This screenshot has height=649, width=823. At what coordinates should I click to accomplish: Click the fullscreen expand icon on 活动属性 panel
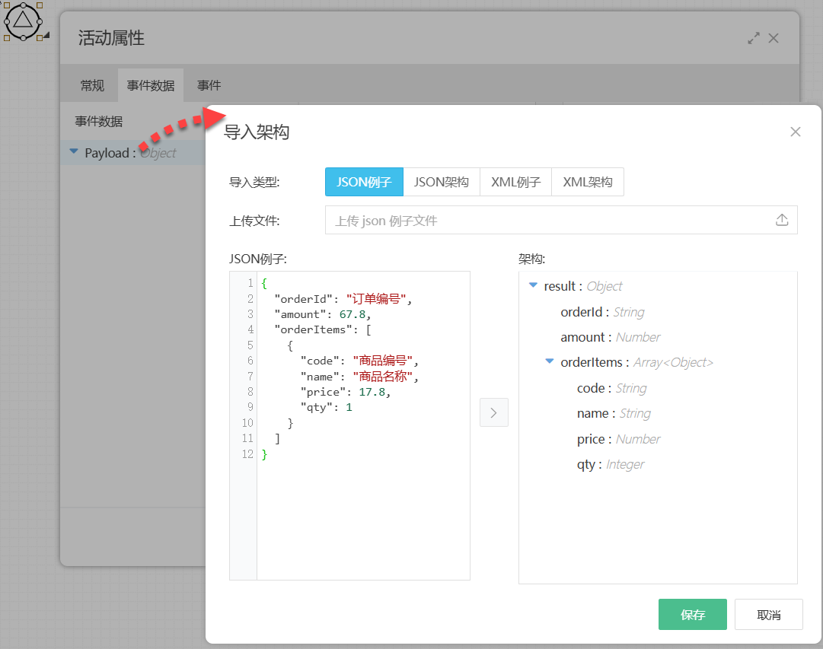tap(753, 37)
